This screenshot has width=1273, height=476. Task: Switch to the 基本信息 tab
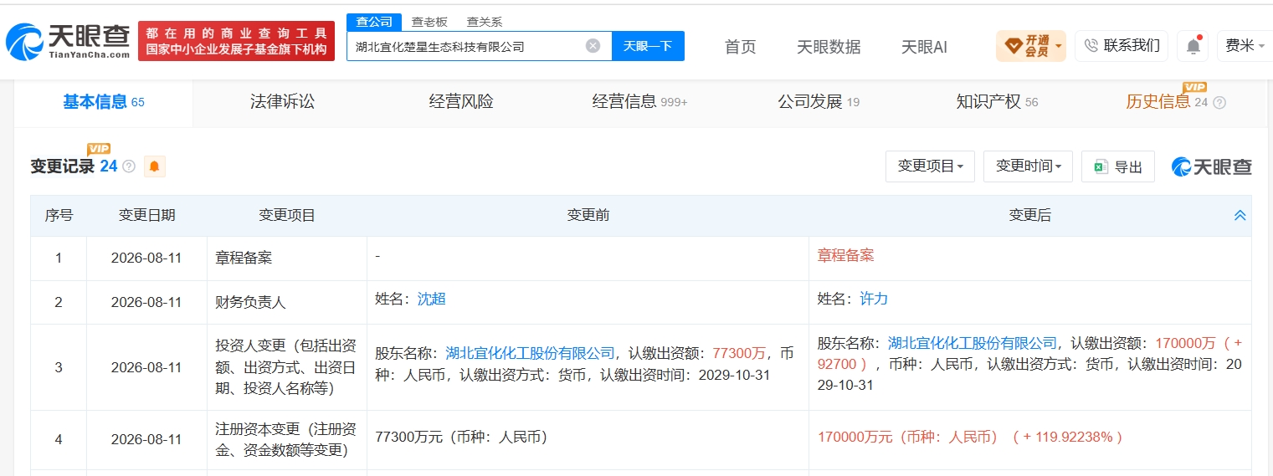tap(104, 102)
